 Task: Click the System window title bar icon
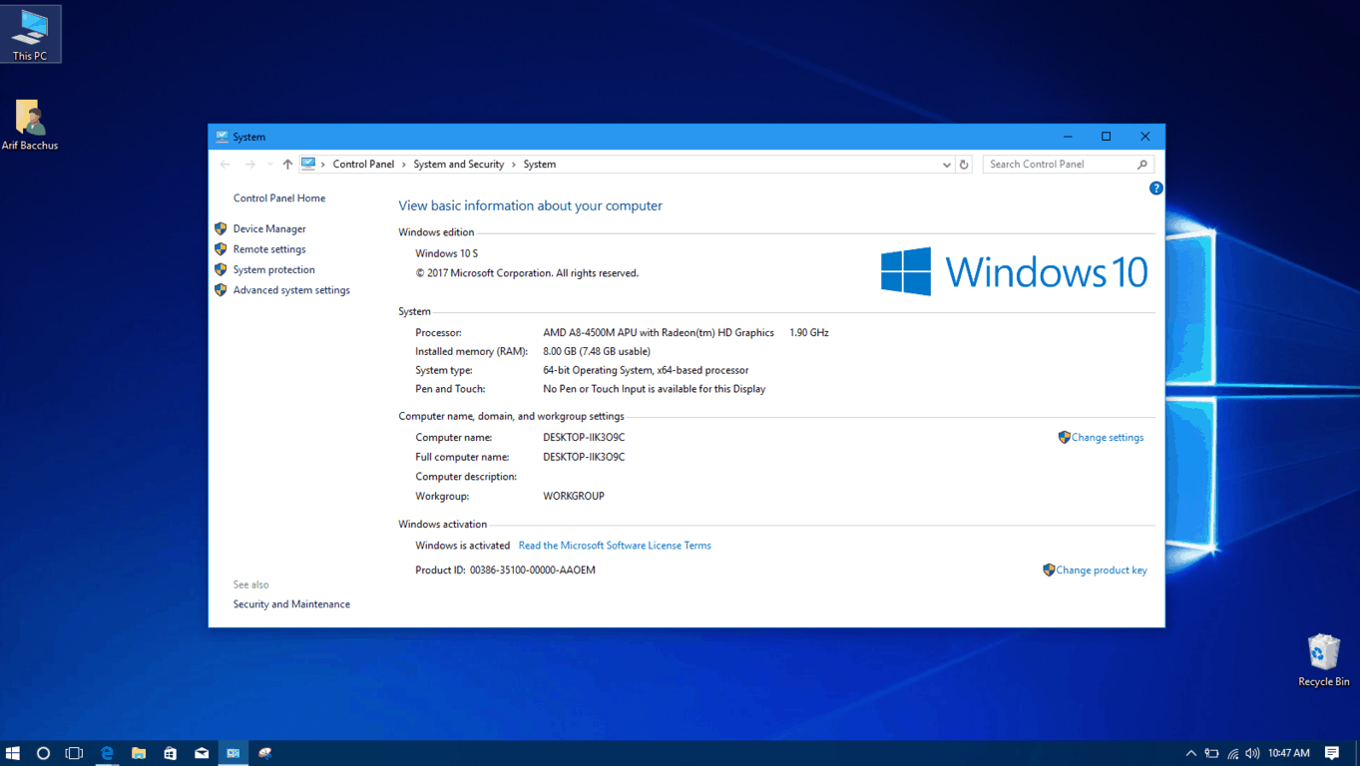pyautogui.click(x=222, y=137)
